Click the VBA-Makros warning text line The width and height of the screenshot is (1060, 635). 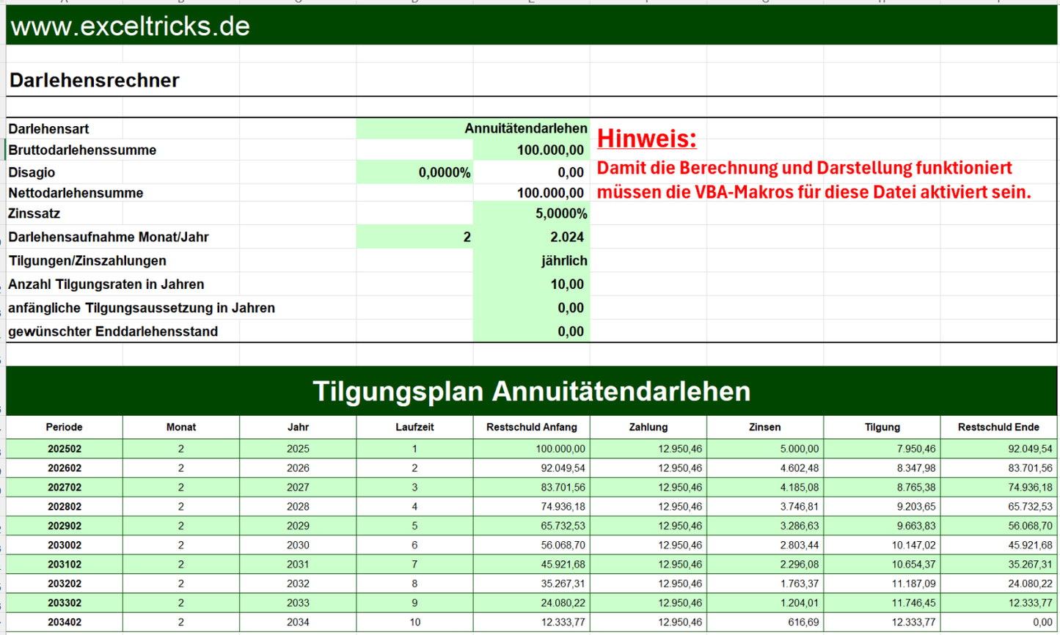tap(814, 192)
